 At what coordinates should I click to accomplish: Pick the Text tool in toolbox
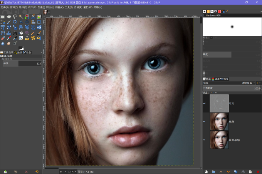point(15,33)
